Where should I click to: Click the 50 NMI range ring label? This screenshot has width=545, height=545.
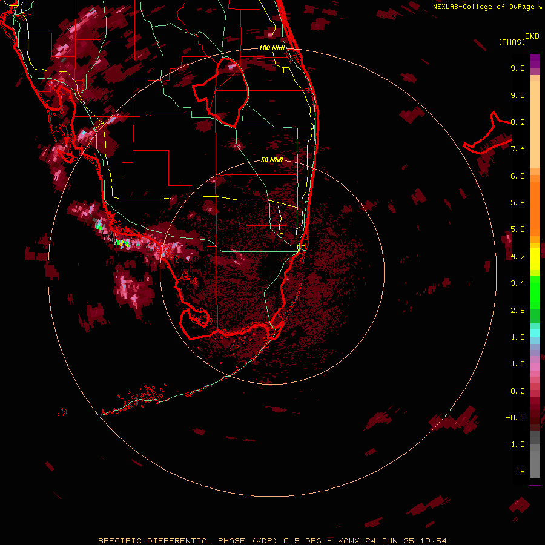(x=272, y=160)
